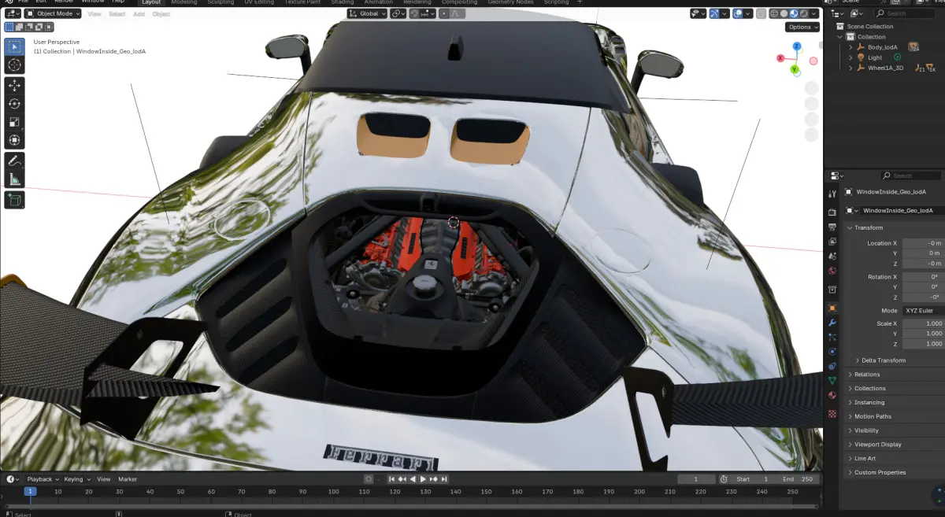Switch to material preview shading
This screenshot has height=517, width=945.
(x=794, y=13)
